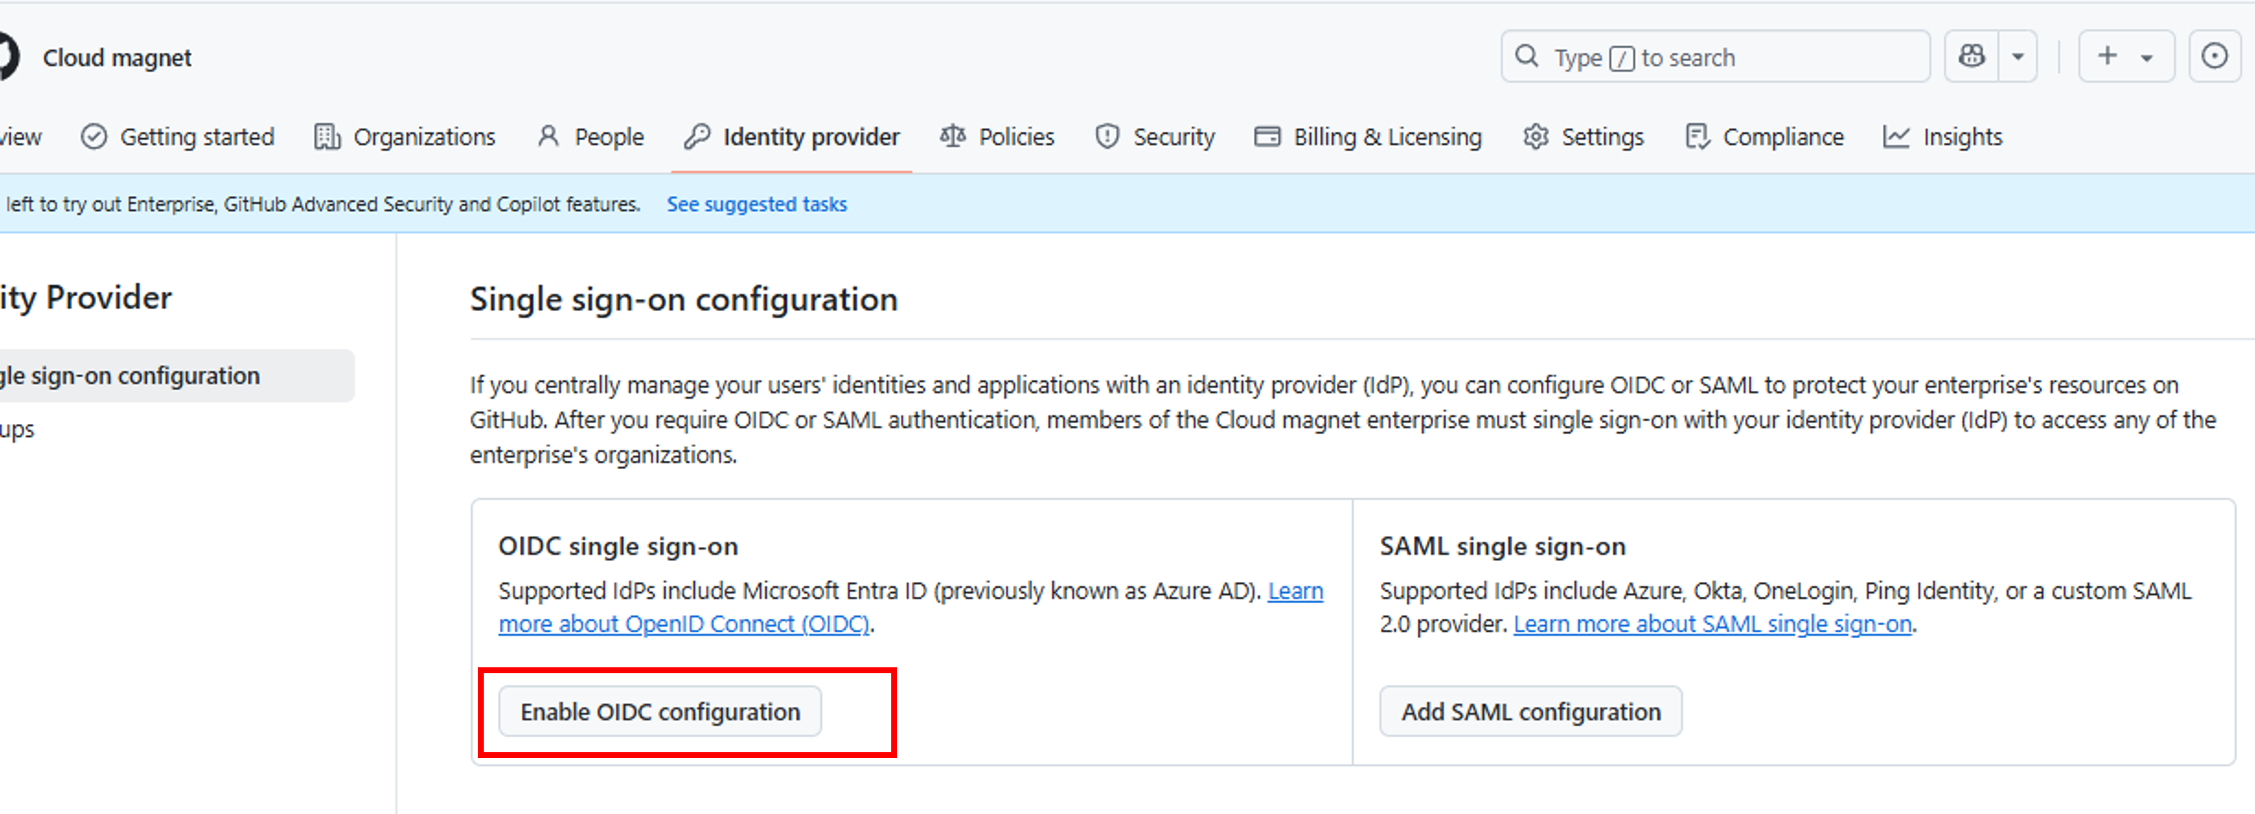
Task: Click Enable OIDC configuration button
Action: pyautogui.click(x=660, y=711)
